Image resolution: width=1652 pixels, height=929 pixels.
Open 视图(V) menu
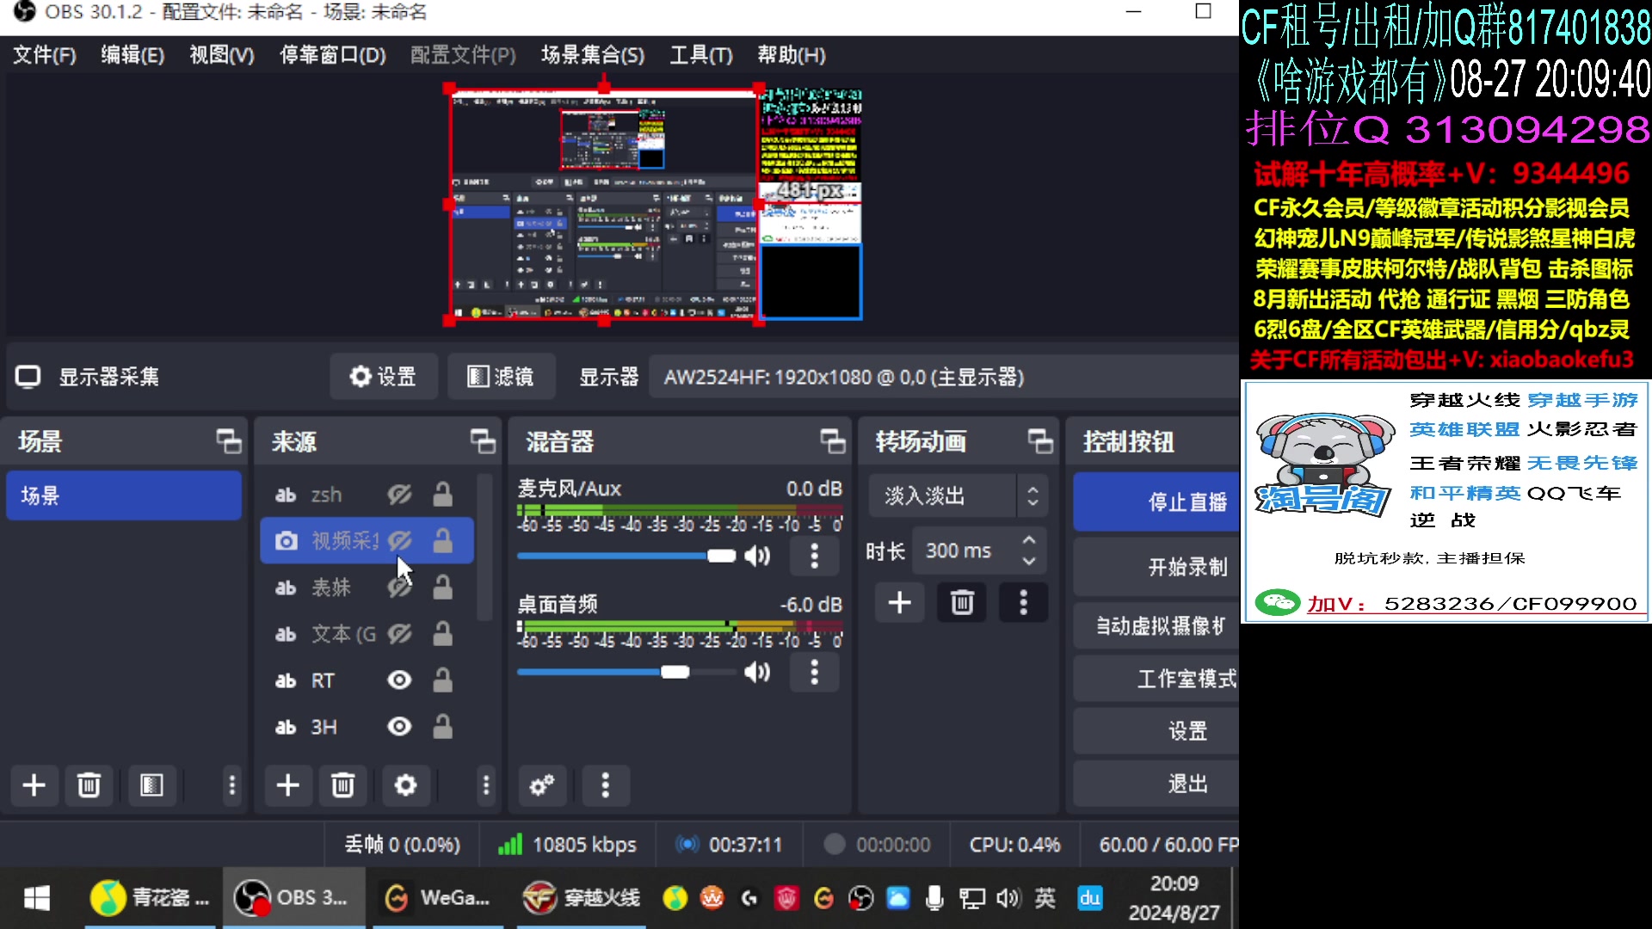click(x=222, y=55)
